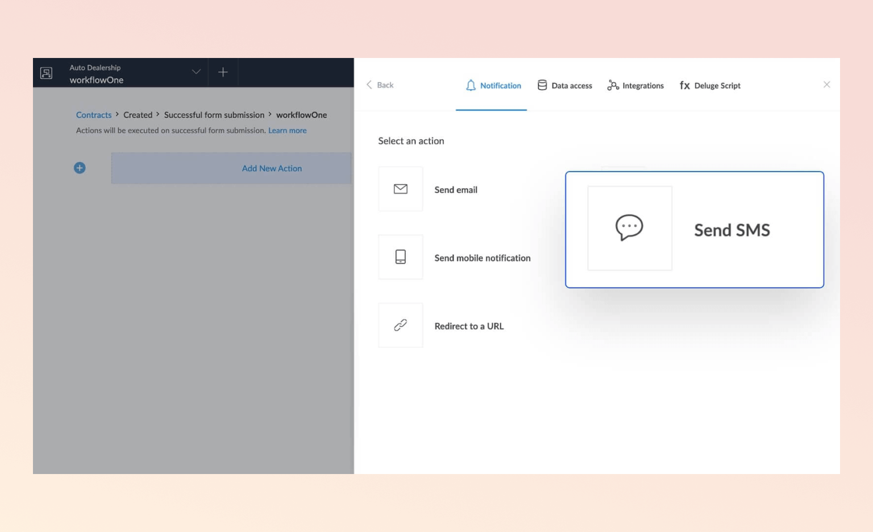
Task: Click the workflowOne breadcrumb item
Action: (x=301, y=115)
